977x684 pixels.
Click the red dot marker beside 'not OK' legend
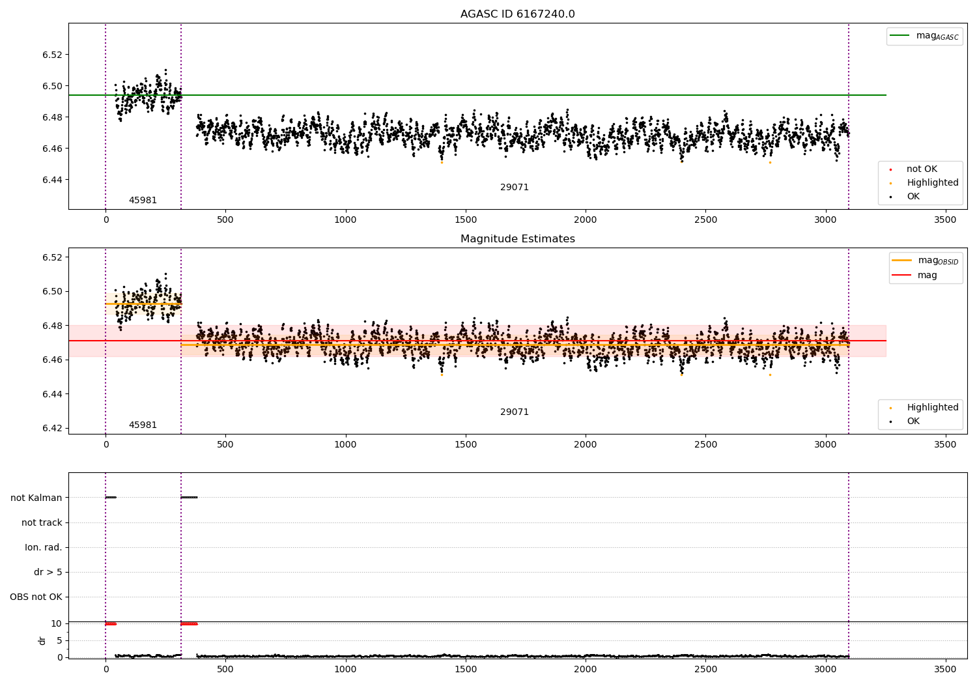coord(890,170)
